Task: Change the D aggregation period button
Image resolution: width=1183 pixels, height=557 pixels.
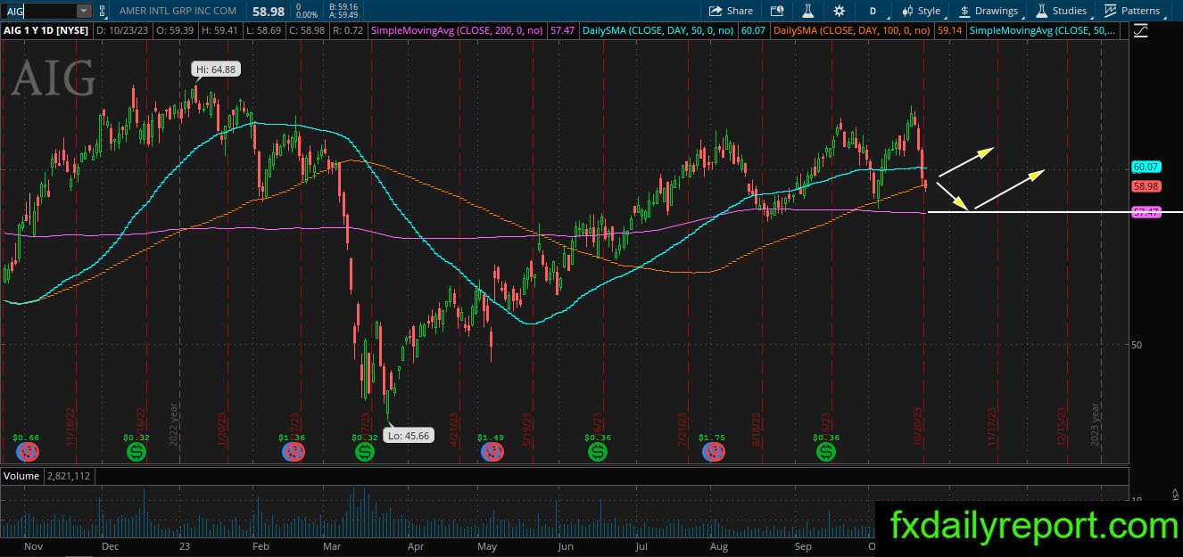Action: click(x=873, y=11)
